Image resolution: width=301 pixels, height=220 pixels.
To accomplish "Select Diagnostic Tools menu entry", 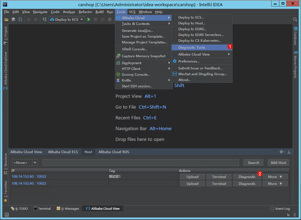I will click(202, 47).
